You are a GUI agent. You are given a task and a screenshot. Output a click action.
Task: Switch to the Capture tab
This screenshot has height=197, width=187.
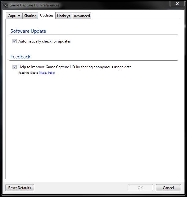(x=14, y=16)
